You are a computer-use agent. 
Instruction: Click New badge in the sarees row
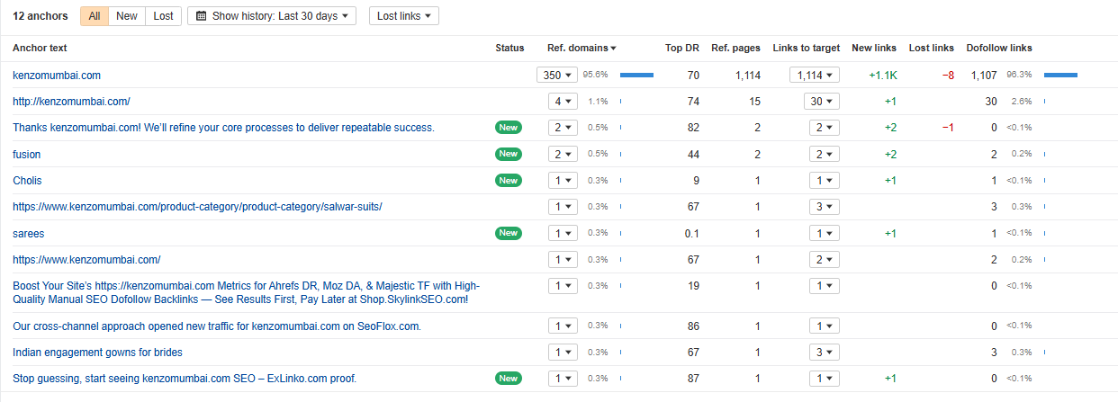[x=509, y=233]
